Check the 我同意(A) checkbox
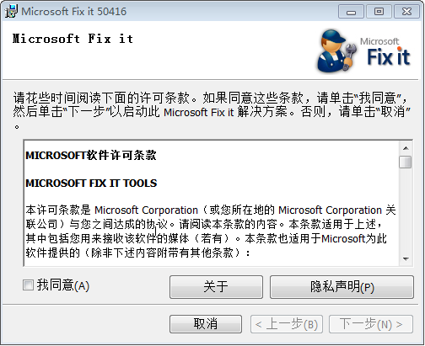The image size is (425, 346). pos(28,285)
